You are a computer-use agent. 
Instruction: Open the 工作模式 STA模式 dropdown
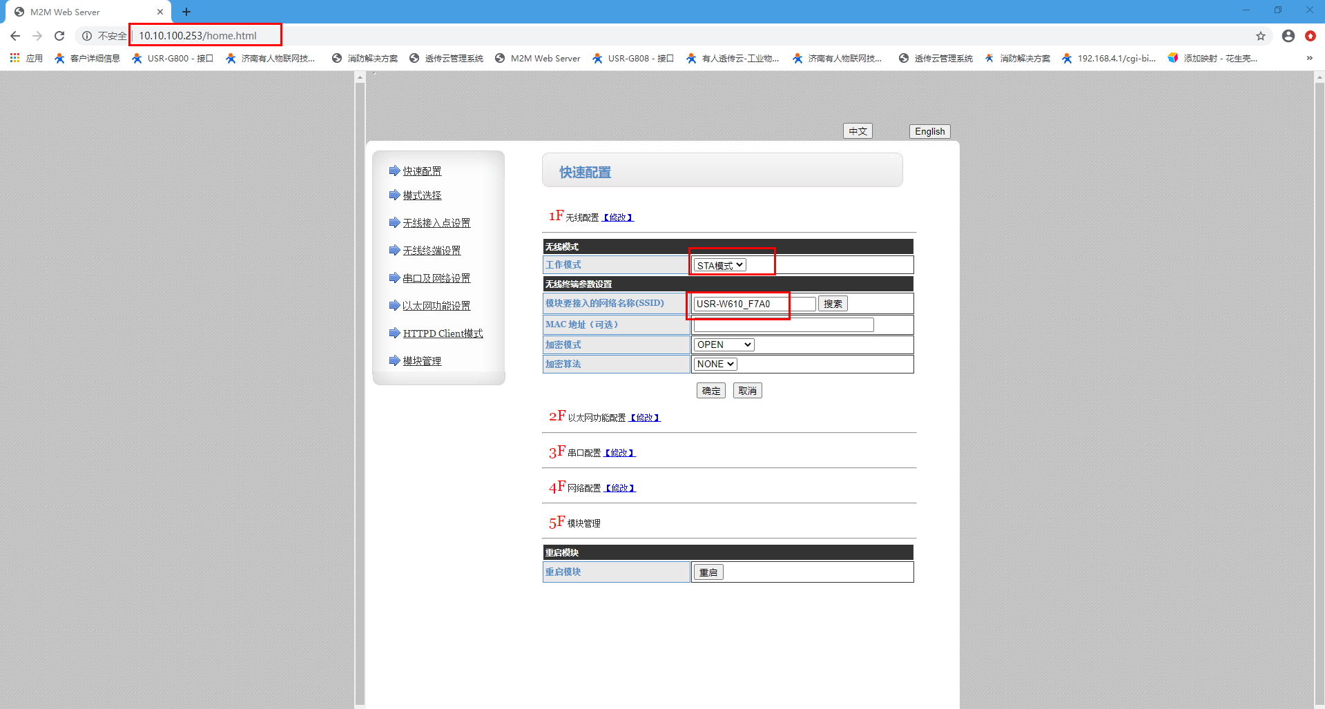(719, 265)
